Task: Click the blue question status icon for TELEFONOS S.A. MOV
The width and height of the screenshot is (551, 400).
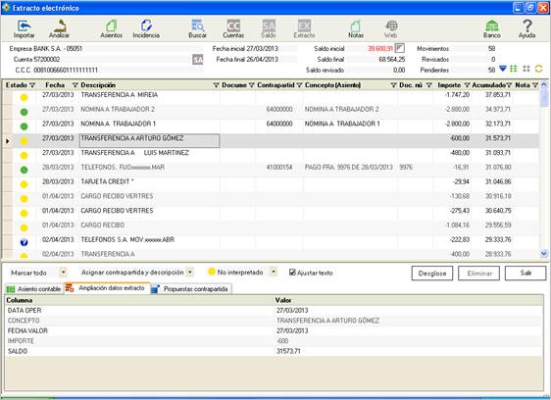Action: pyautogui.click(x=24, y=242)
